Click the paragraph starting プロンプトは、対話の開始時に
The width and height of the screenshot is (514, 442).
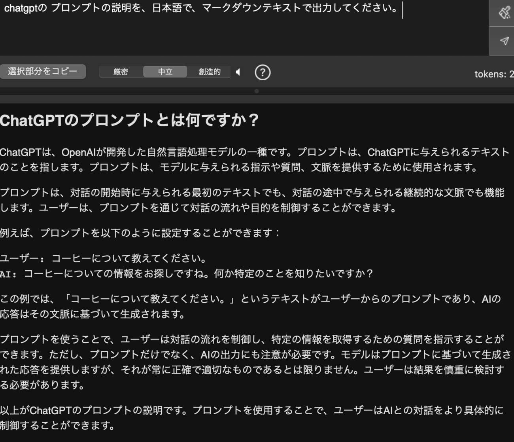pos(252,200)
